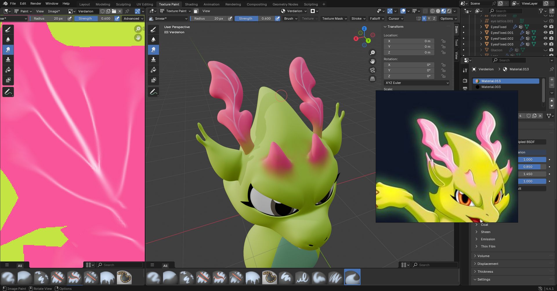557x291 pixels.
Task: Open the Stroke dropdown
Action: [x=359, y=19]
